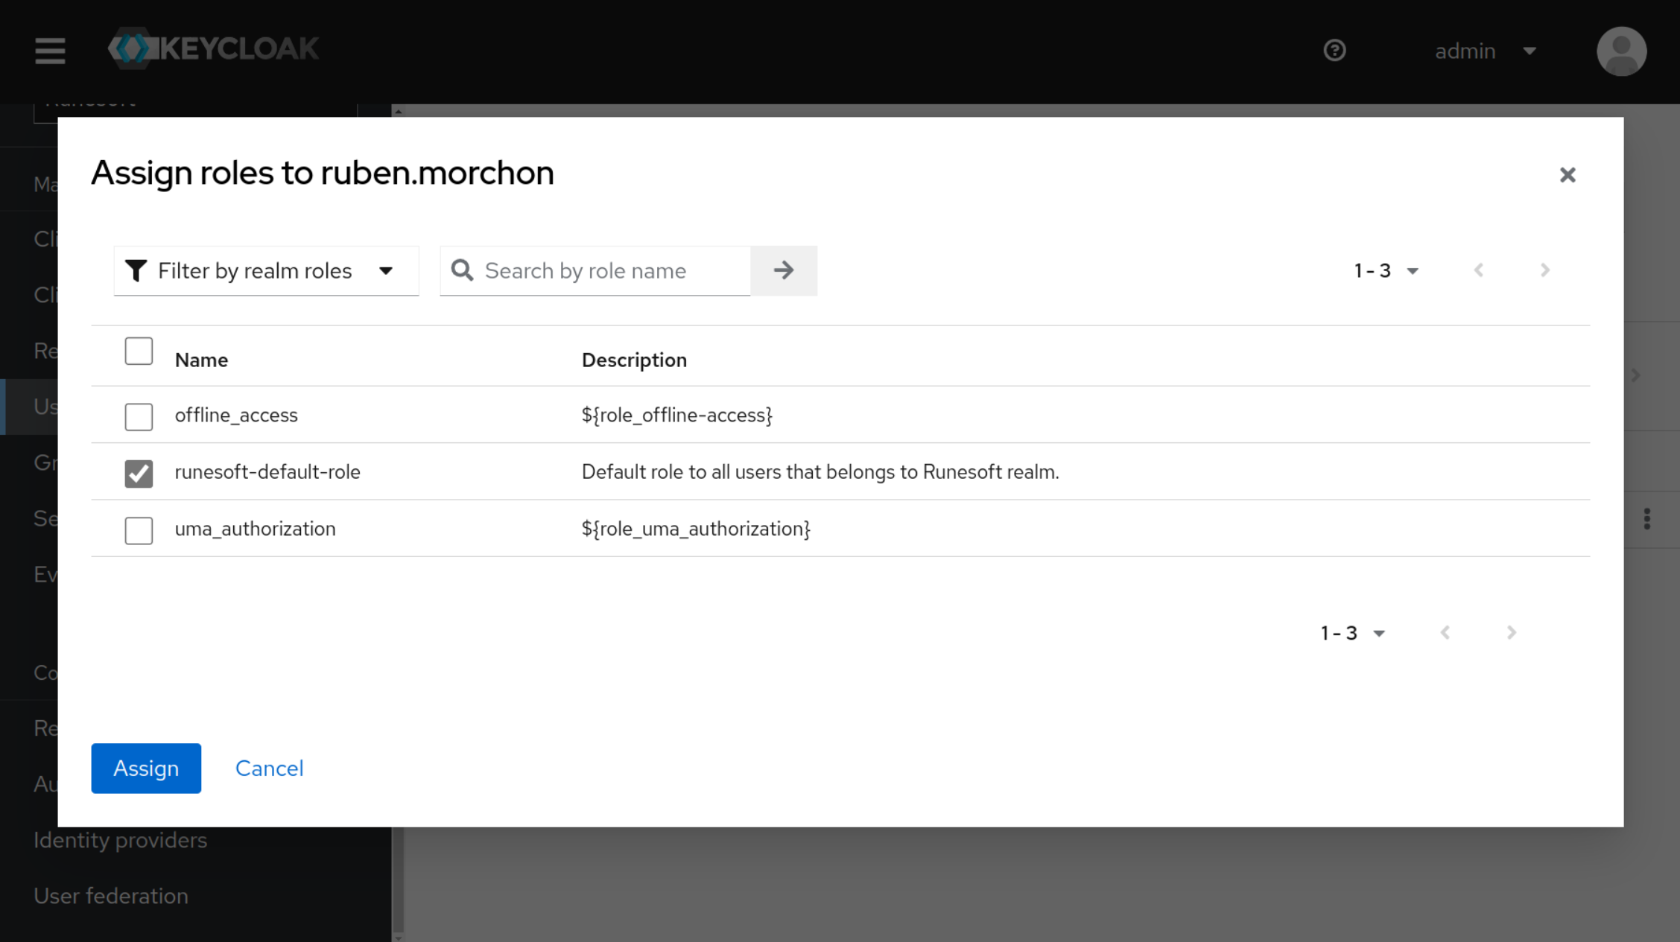Check the uma_authorization role checkbox
The height and width of the screenshot is (942, 1680).
tap(139, 530)
